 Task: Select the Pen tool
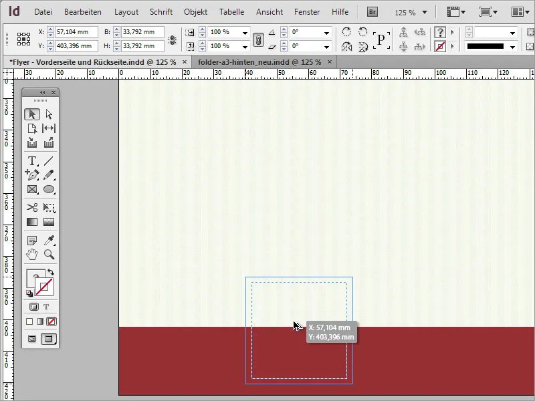point(32,175)
